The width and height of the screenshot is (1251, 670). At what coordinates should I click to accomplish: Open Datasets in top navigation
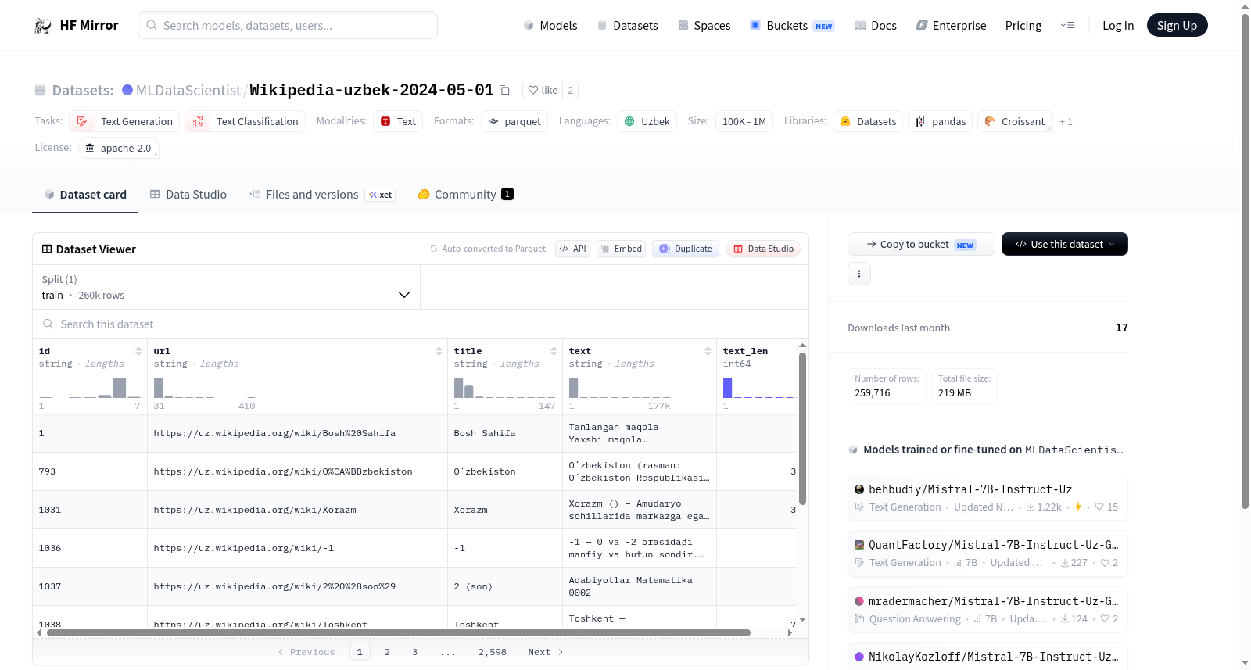click(627, 25)
